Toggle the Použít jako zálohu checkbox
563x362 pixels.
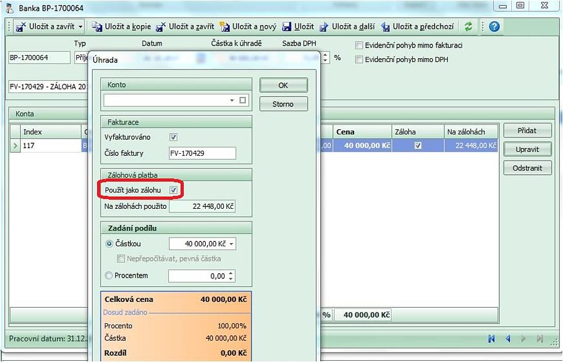coord(174,189)
